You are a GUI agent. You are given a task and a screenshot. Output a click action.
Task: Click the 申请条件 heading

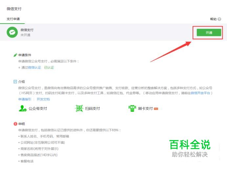click(25, 55)
